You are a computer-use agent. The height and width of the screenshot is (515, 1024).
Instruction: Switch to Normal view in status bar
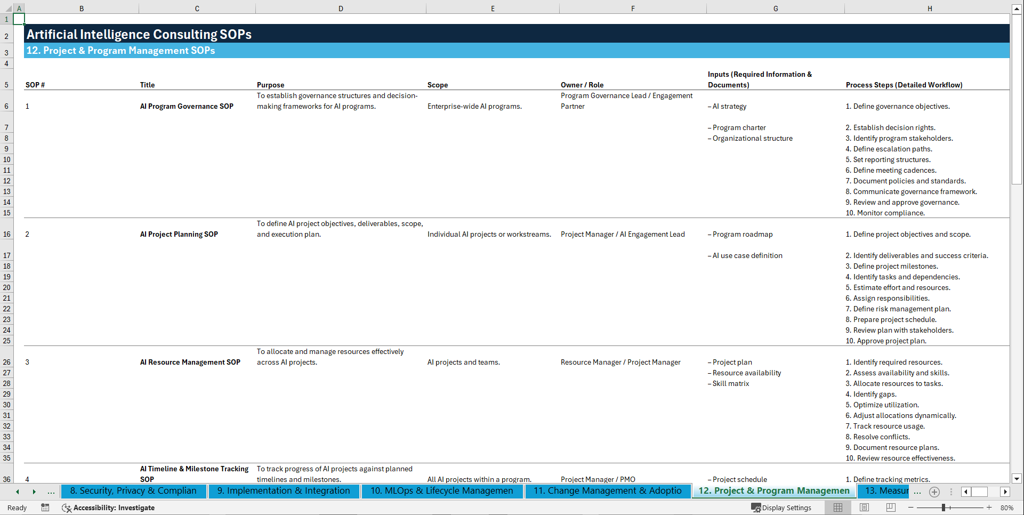837,508
